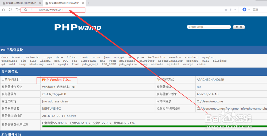
Task: Click the 服务器当前时间 label
Action: coord(12,116)
